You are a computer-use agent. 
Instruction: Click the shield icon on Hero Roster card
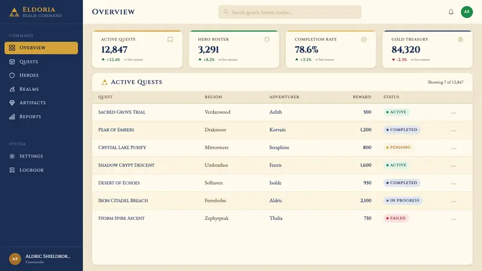[x=267, y=40]
